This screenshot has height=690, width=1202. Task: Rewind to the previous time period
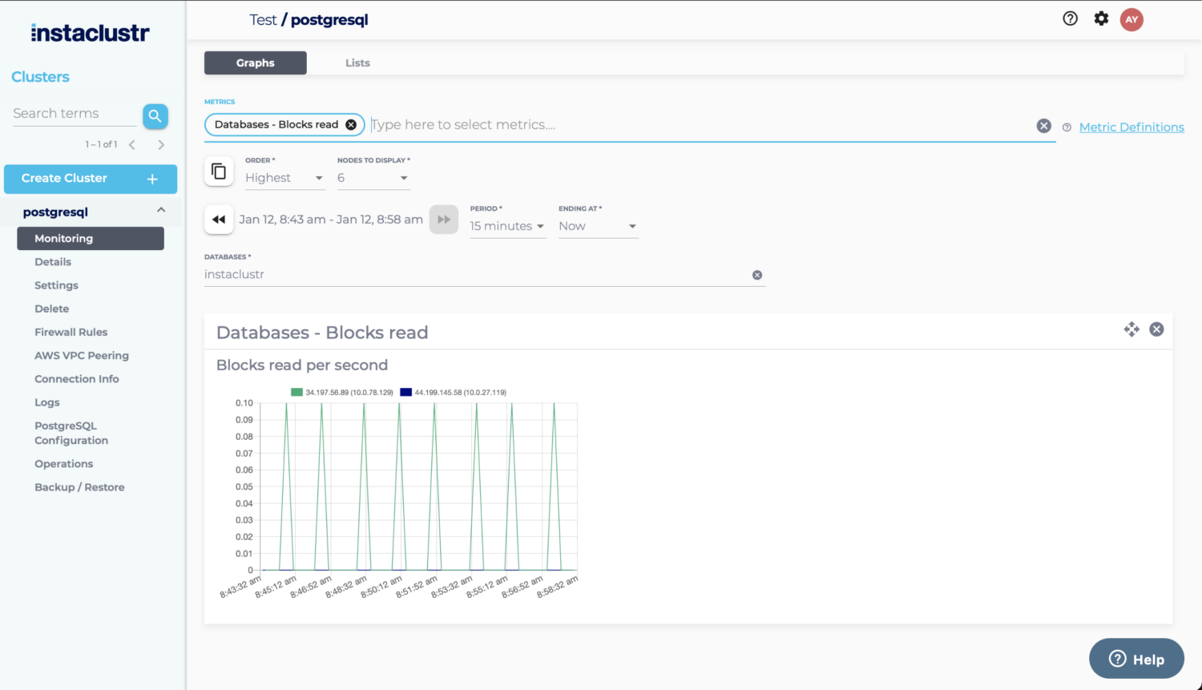219,220
